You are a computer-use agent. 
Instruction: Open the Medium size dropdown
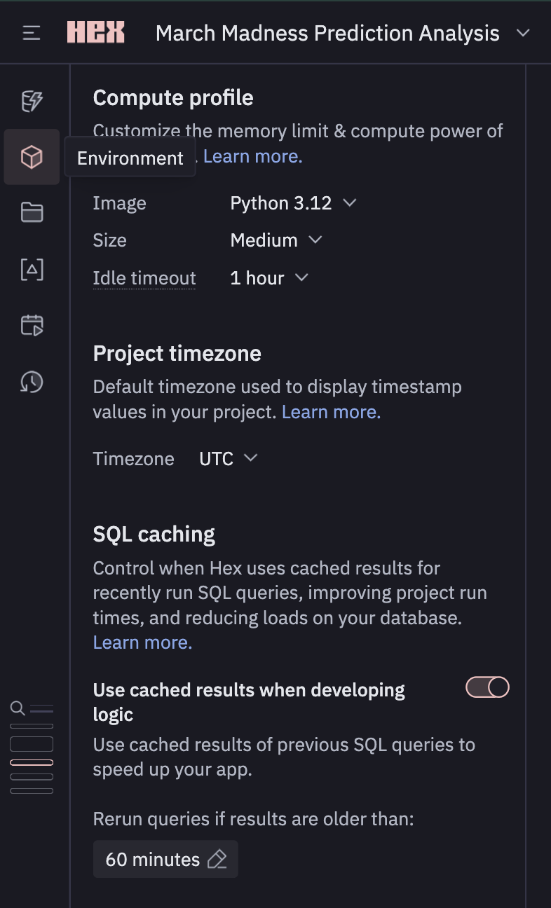pos(275,240)
